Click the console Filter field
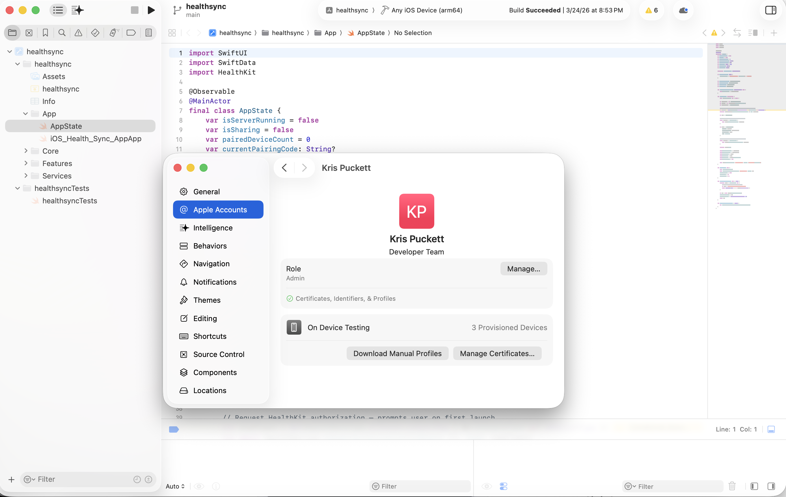786x497 pixels. [673, 486]
